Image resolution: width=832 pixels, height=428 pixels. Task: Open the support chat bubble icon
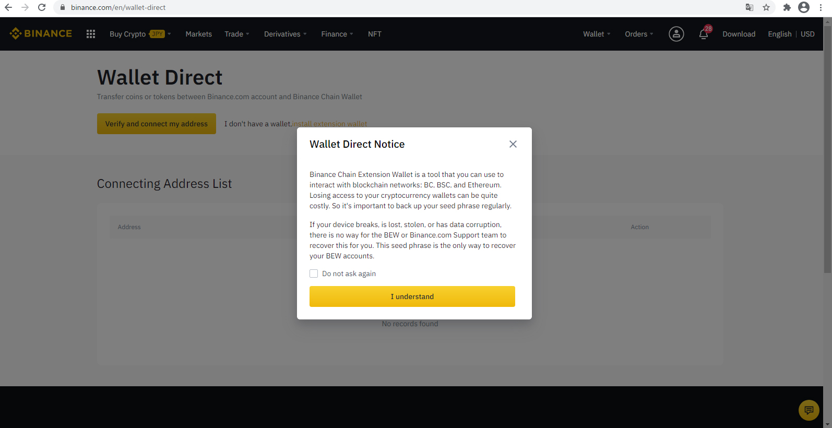(809, 410)
